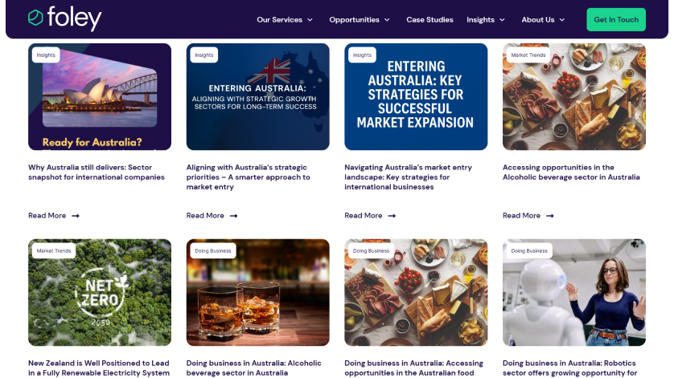
Task: Click the Foley logo icon
Action: tap(35, 18)
